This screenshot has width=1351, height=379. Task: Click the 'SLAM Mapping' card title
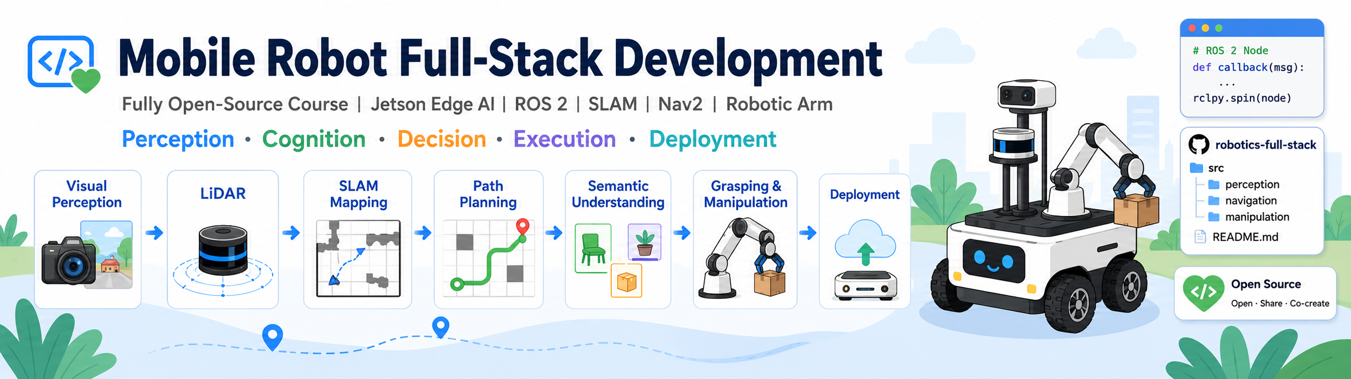358,194
